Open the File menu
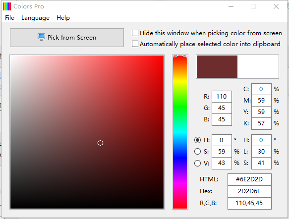The image size is (289, 219). pos(9,18)
